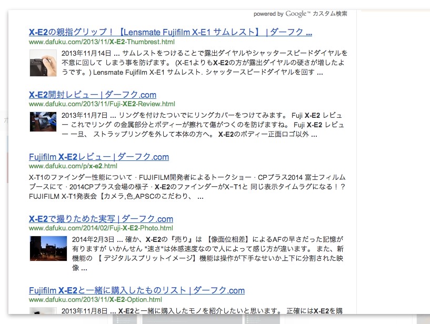Select snippet text dated 2013年11月14日
430x324 pixels.
[204, 63]
